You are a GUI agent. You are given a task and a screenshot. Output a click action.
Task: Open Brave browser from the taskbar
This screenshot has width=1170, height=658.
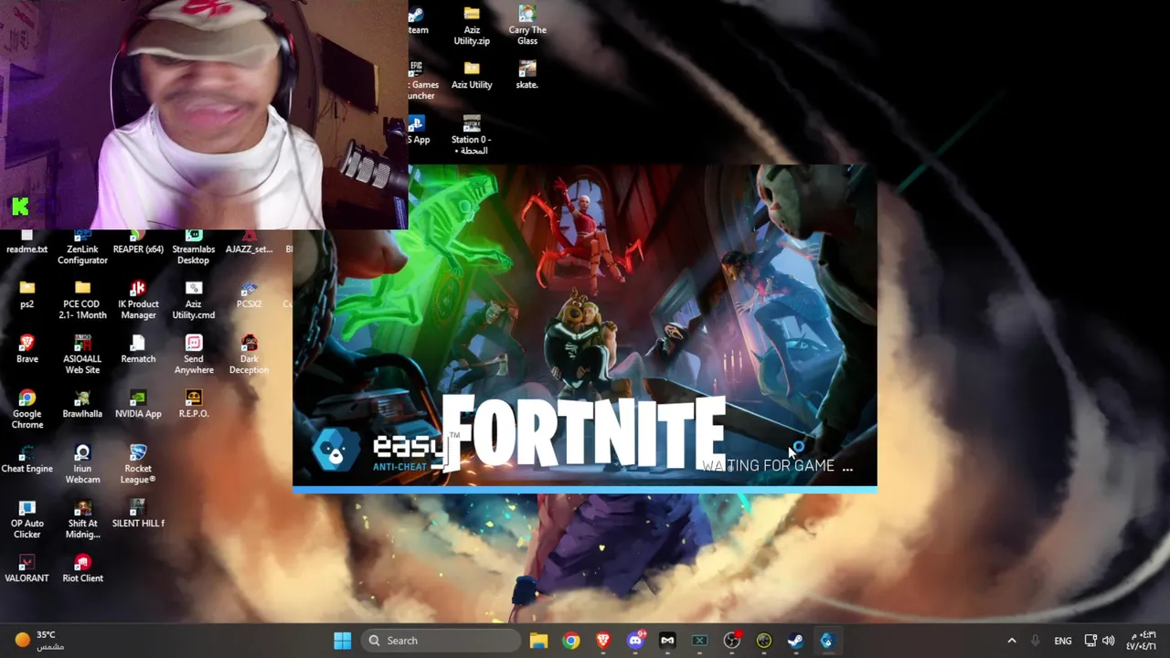coord(603,641)
